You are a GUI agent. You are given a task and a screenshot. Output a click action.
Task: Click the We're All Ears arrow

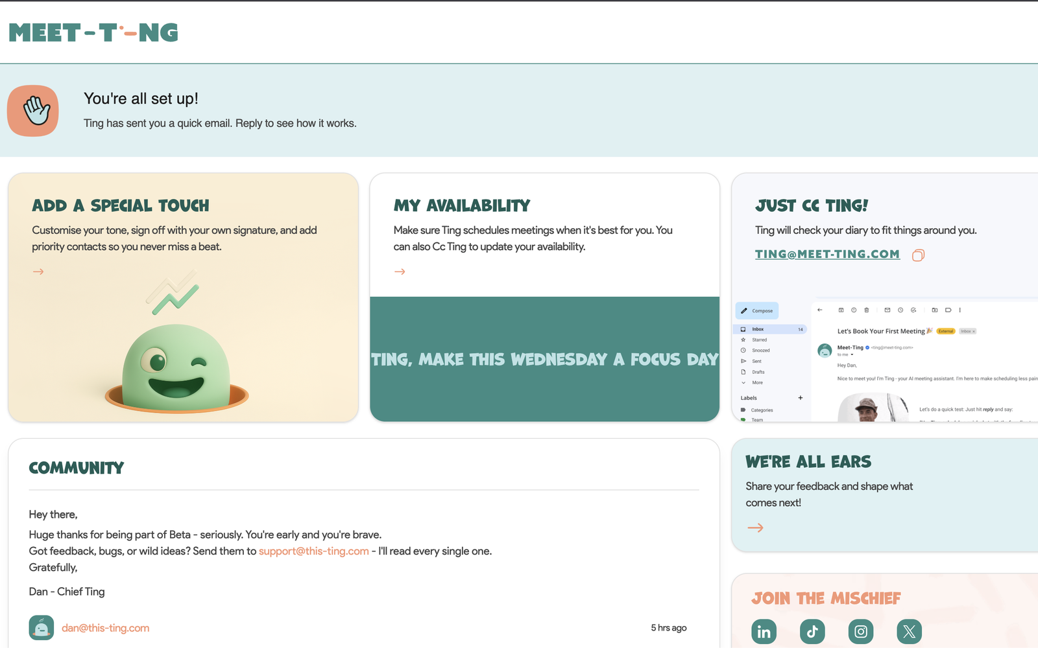coord(755,527)
